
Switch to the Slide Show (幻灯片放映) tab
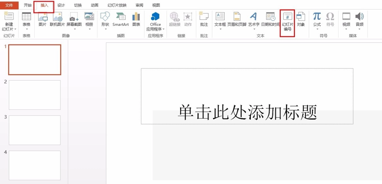point(117,5)
